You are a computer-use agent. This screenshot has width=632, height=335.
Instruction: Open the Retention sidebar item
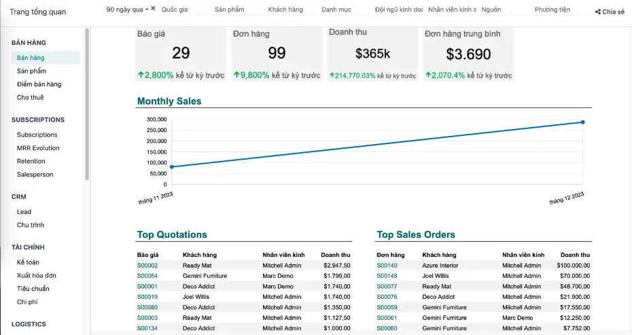31,161
